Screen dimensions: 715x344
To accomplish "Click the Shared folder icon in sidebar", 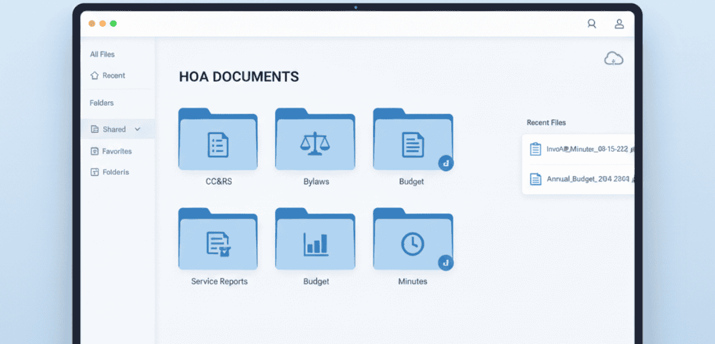I will [95, 129].
